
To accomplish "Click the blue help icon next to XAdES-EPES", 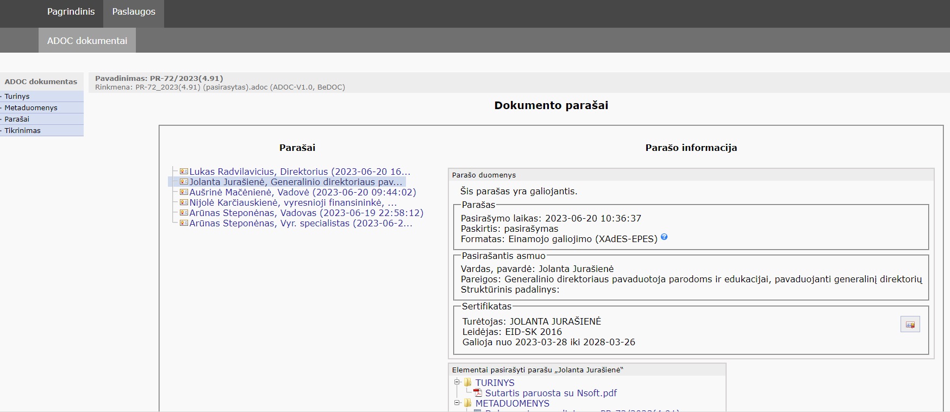I will 664,237.
